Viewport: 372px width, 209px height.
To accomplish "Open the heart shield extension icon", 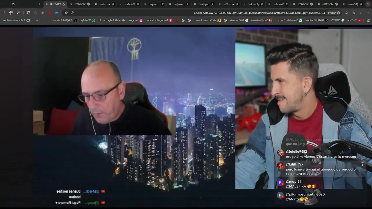I will pyautogui.click(x=43, y=13).
